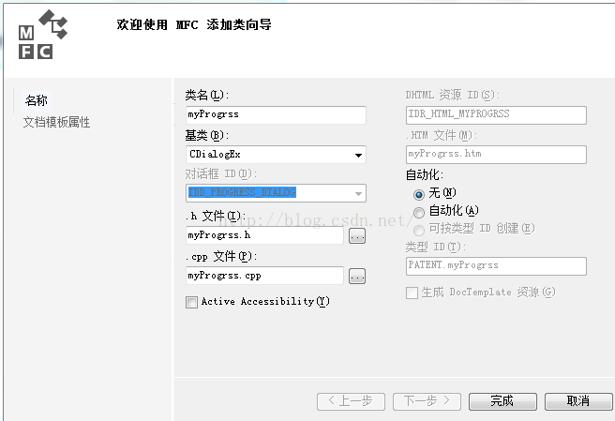The height and width of the screenshot is (421, 615).
Task: Browse for the .h file location
Action: [357, 236]
